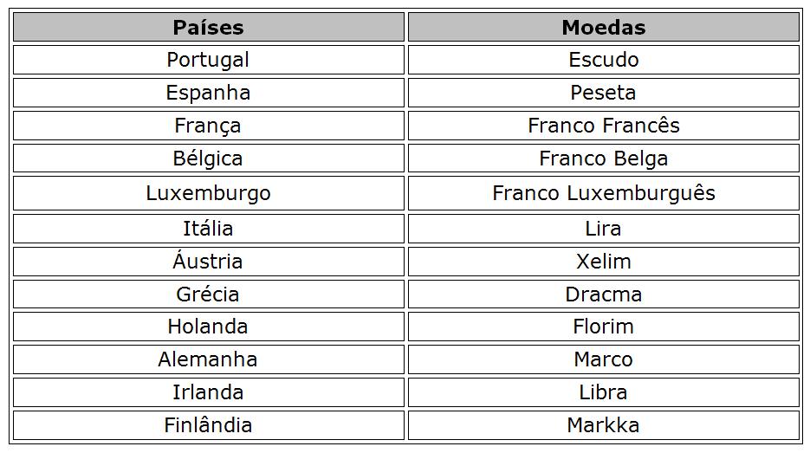Select the Escudo cell
This screenshot has width=810, height=453.
click(603, 60)
